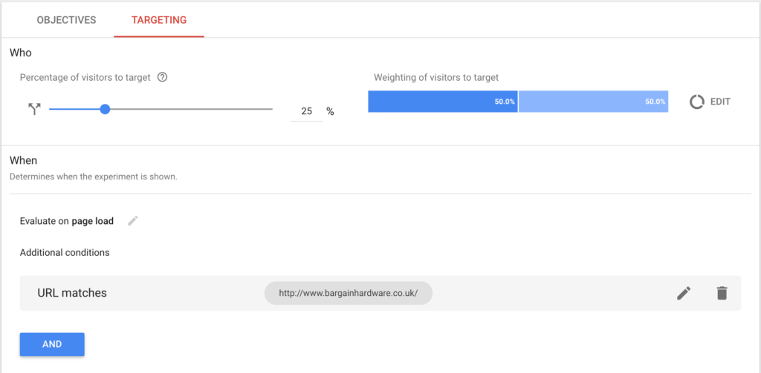Delete the URL matches condition

pyautogui.click(x=722, y=293)
